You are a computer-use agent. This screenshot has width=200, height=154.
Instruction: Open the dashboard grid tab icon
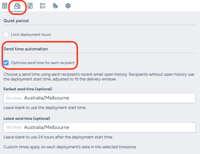coord(30,6)
